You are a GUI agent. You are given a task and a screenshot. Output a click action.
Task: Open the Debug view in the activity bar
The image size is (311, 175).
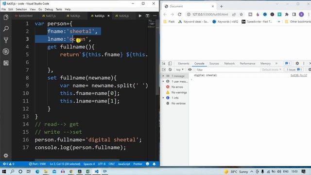[x=6, y=52]
